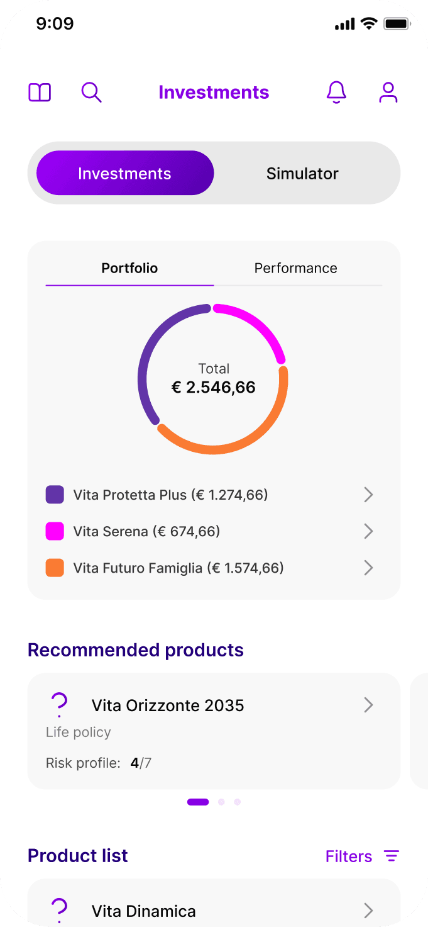Select the Investments segment toggle
The width and height of the screenshot is (428, 927).
coord(125,173)
